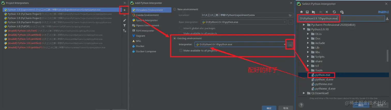Image resolution: width=391 pixels, height=110 pixels.
Task: Expand the include folder
Action: (x=308, y=43)
